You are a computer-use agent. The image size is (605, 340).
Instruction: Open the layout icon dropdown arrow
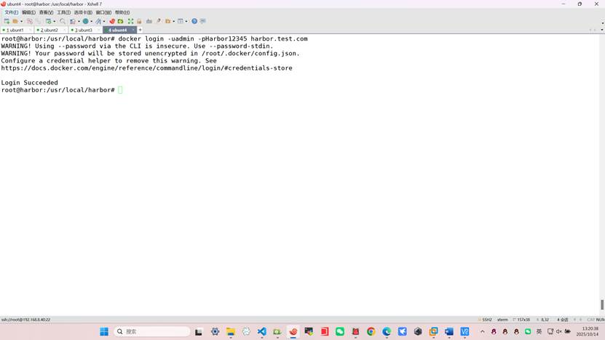click(x=186, y=21)
